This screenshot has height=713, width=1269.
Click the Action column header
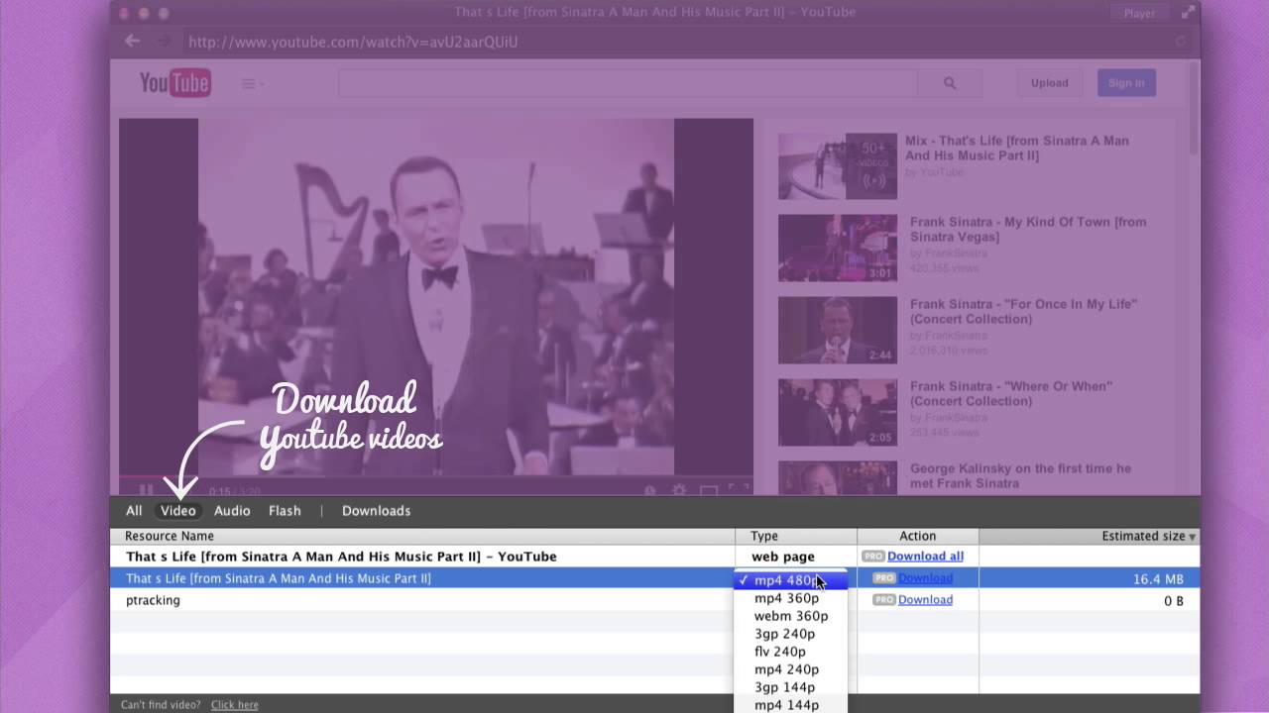[x=918, y=536]
